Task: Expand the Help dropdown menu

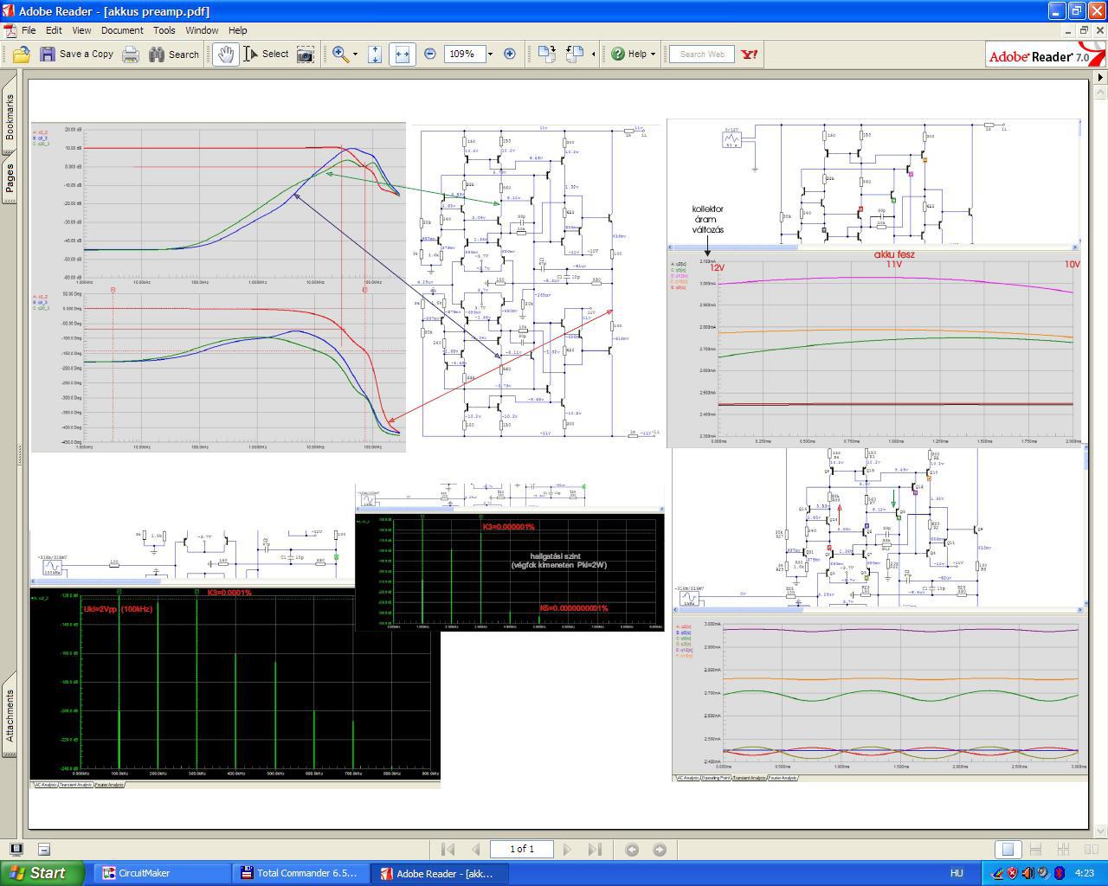Action: pos(653,55)
